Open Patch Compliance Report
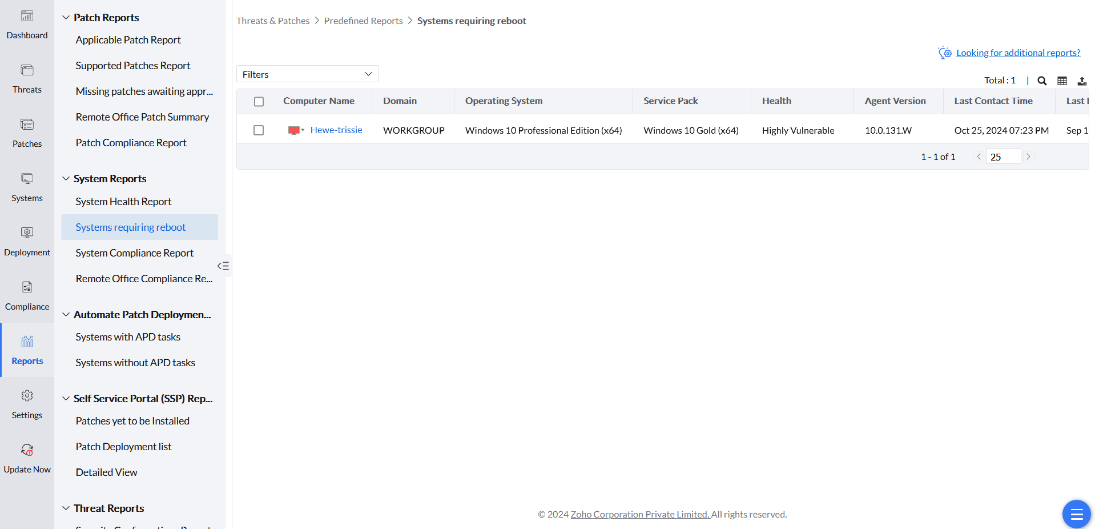 click(131, 143)
